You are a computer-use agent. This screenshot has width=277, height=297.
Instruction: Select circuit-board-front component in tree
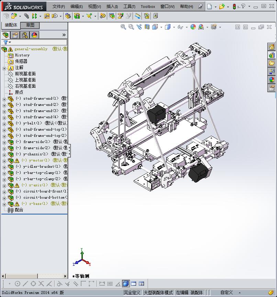(x=42, y=191)
